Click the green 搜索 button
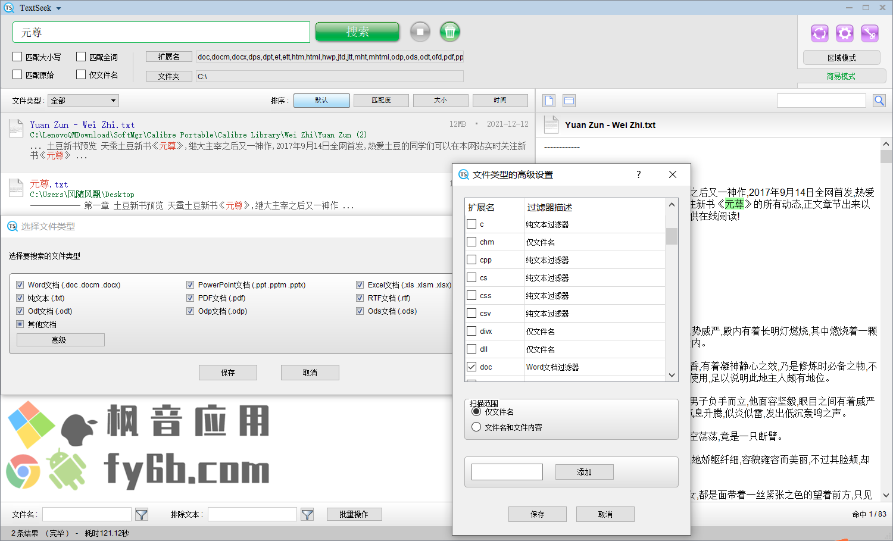This screenshot has width=893, height=541. point(357,32)
